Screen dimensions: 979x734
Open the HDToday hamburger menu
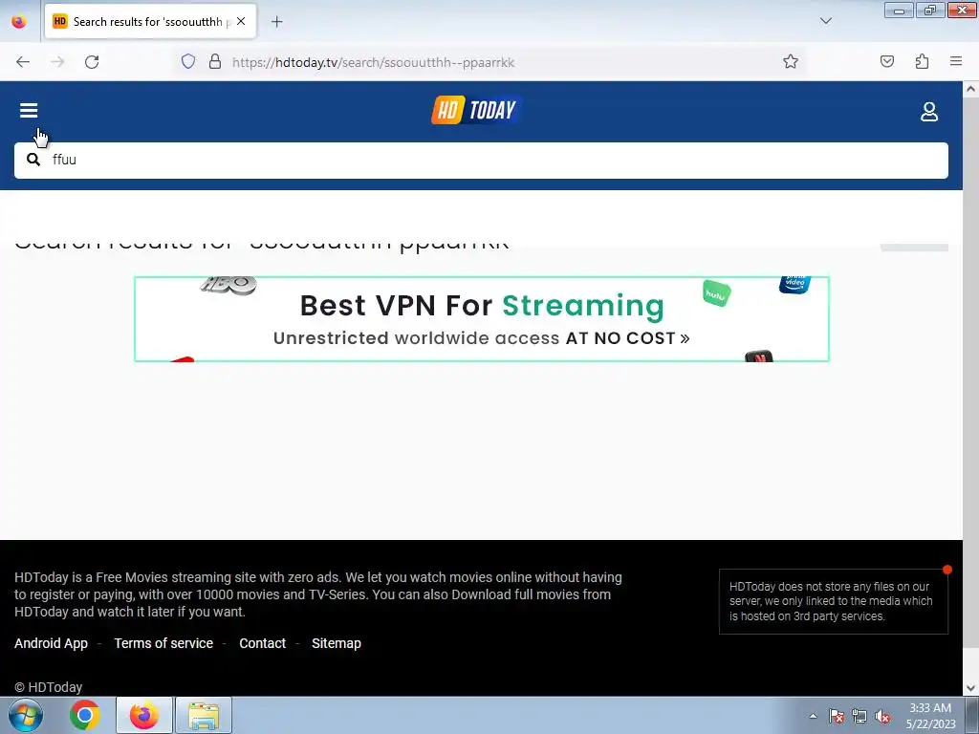(x=29, y=111)
